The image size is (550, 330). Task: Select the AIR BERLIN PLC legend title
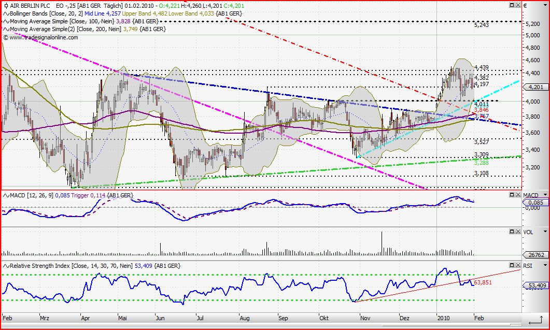click(30, 6)
